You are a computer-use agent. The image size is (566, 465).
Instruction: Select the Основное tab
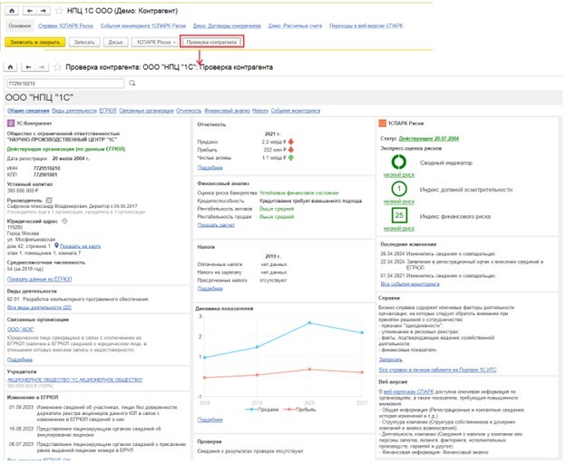20,26
